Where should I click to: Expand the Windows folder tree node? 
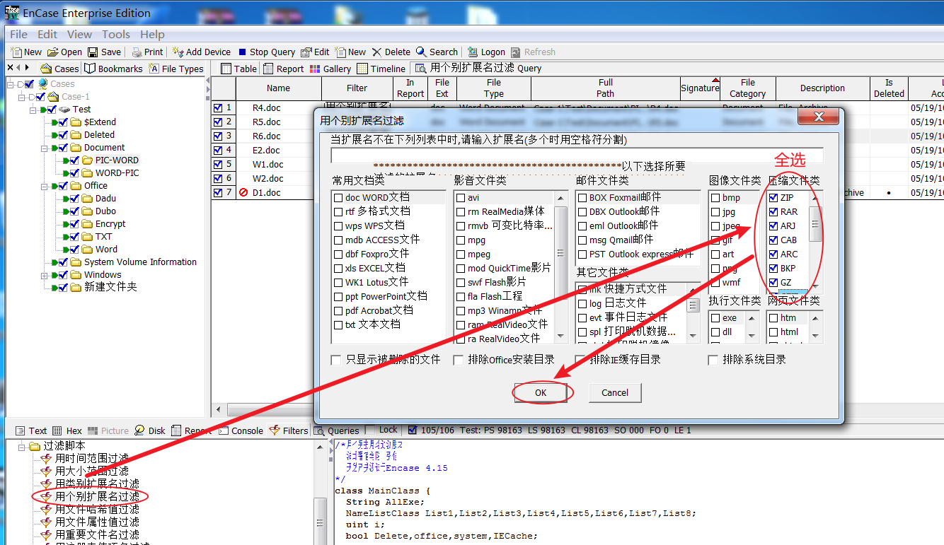point(45,275)
